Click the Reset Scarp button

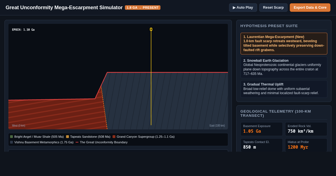tap(273, 8)
